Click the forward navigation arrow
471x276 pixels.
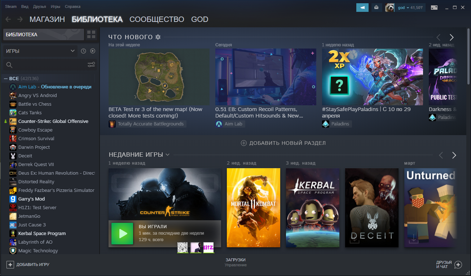pos(20,19)
